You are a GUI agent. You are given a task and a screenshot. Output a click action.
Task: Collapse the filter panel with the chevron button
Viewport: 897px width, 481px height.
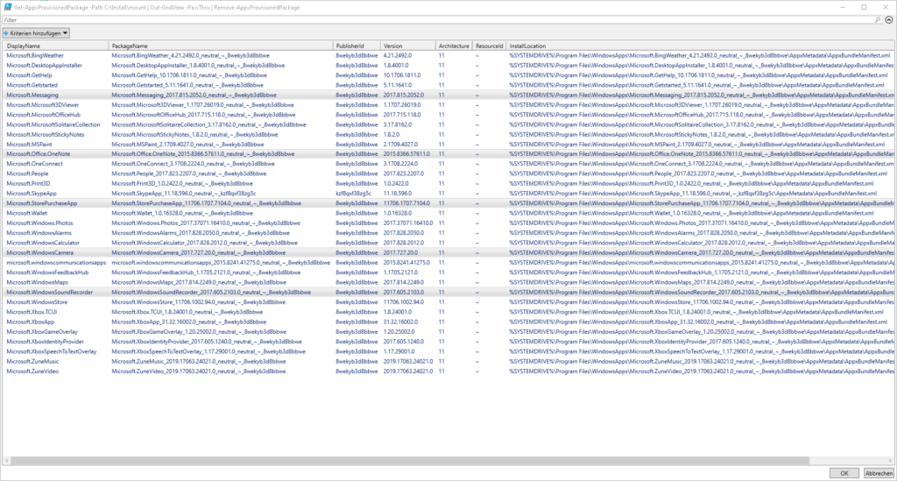point(889,19)
